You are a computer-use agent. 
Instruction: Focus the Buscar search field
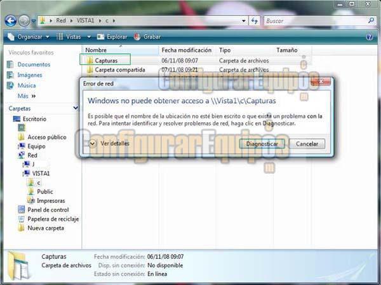(x=316, y=21)
